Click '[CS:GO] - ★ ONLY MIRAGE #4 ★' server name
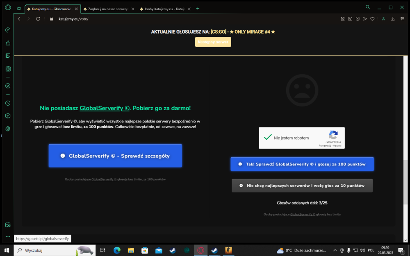Image resolution: width=410 pixels, height=256 pixels. 243,32
